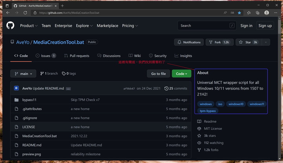Image resolution: width=283 pixels, height=163 pixels.
Task: Expand the commit message ellipsis button
Action: 68,89
